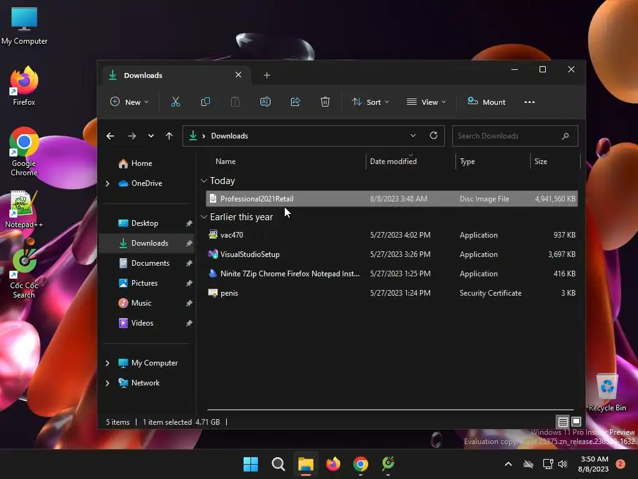Click the search magnifier in Search Downloads
This screenshot has height=479, width=638.
coord(565,136)
